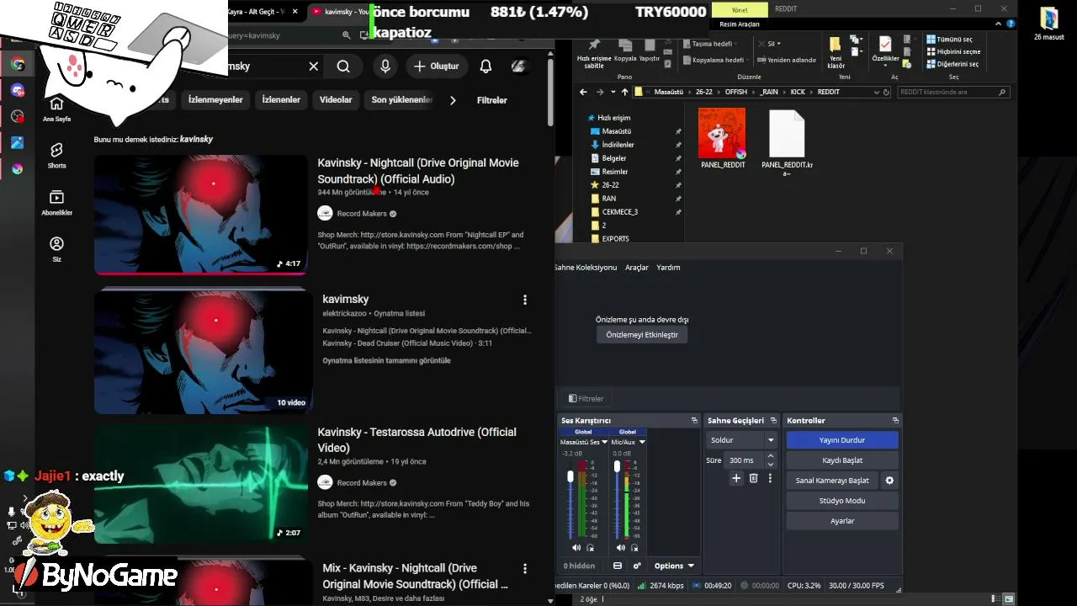Switch to the Yönet ribbon tab
Viewport: 1077px width, 606px height.
[x=740, y=9]
